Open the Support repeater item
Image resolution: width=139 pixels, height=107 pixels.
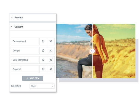(25, 69)
